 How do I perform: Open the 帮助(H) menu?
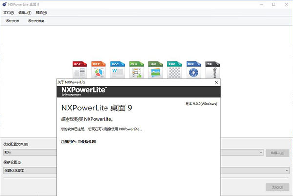(x=41, y=12)
